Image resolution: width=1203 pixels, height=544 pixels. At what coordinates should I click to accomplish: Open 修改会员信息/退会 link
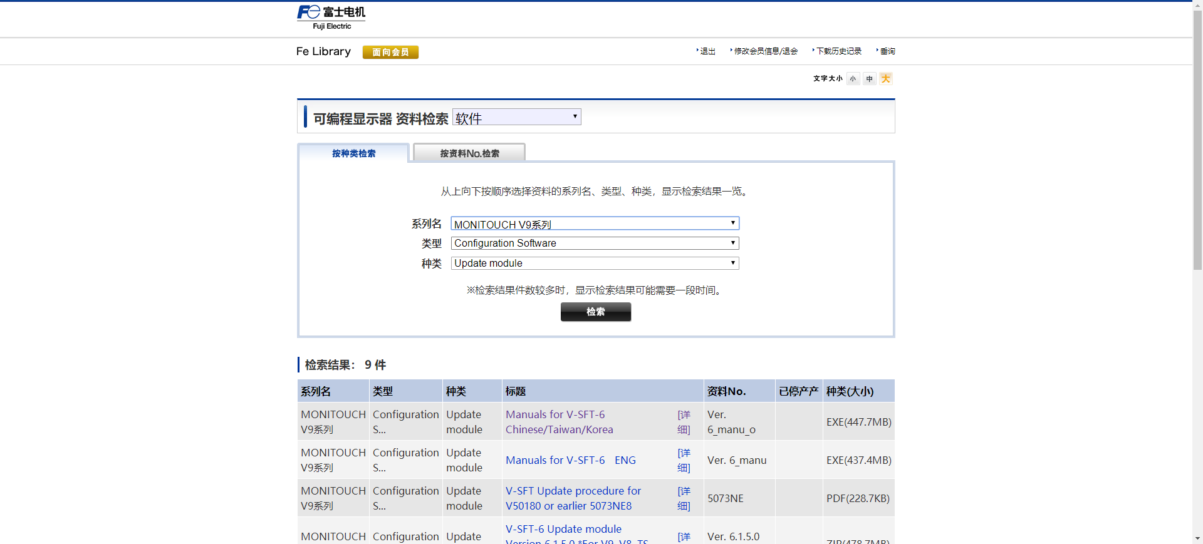pos(766,51)
